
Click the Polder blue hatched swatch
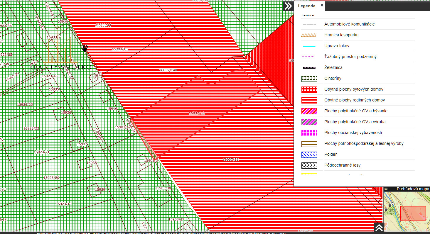(x=309, y=155)
